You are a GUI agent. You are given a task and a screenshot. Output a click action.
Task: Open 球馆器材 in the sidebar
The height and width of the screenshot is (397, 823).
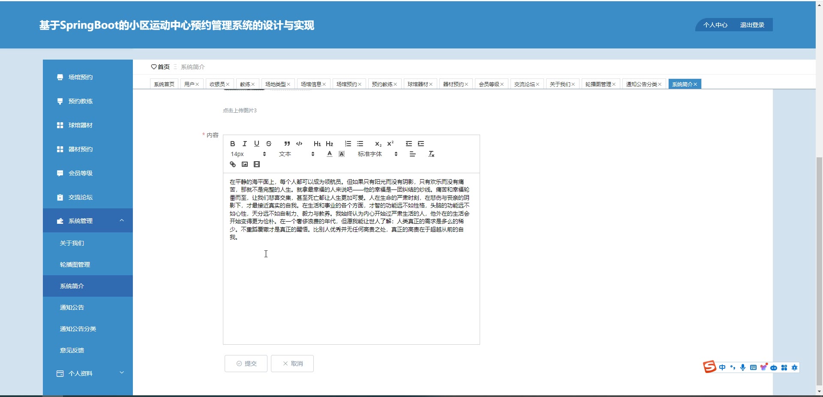click(x=88, y=125)
